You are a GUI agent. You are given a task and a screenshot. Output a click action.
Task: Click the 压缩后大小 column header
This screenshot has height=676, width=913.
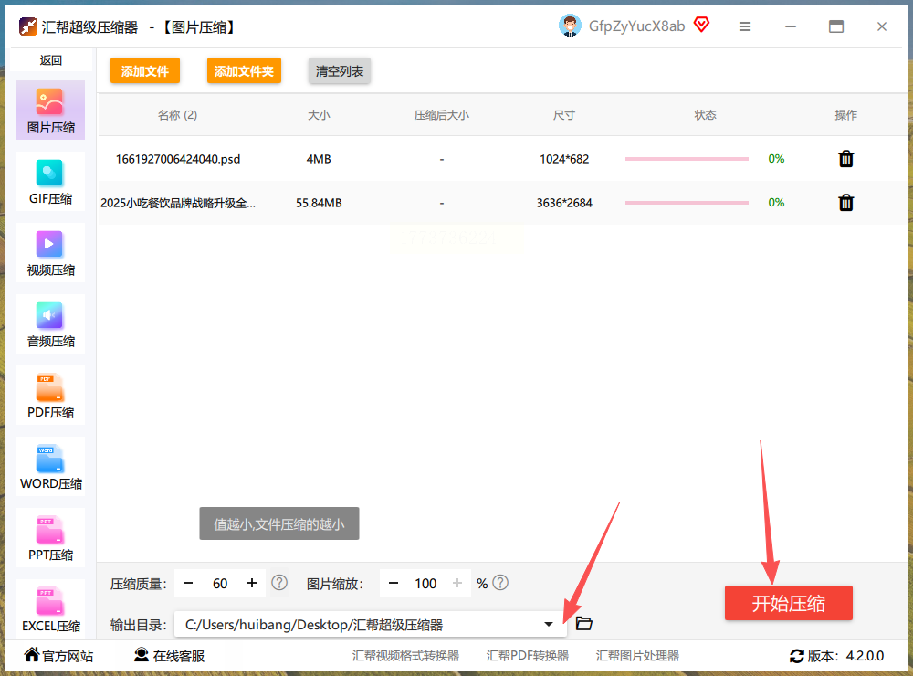pos(441,115)
